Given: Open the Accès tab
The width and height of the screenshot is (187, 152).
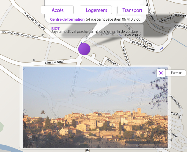Looking at the screenshot, I should (57, 10).
